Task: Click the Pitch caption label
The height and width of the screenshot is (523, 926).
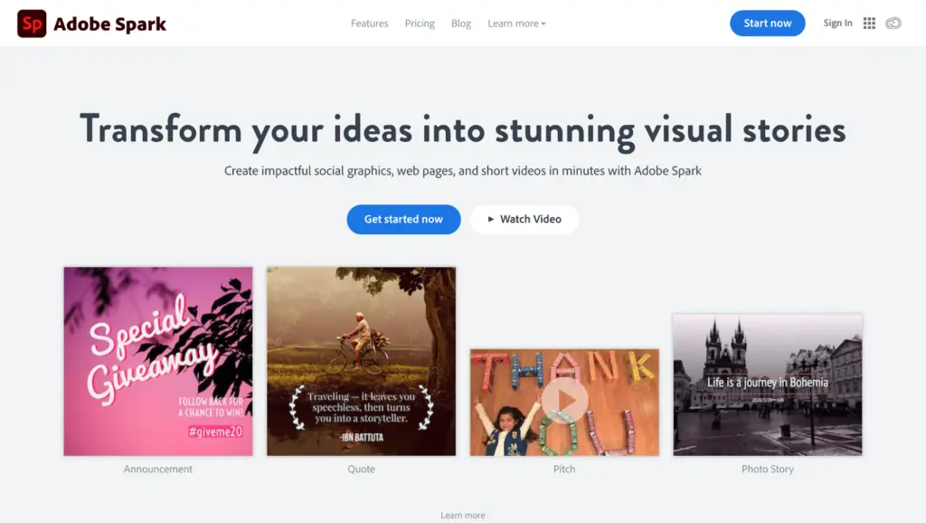Action: [x=564, y=470]
